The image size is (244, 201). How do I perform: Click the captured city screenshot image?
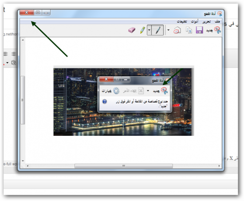[x=124, y=101]
